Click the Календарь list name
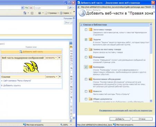This screenshot has height=127, width=156. [x=99, y=67]
